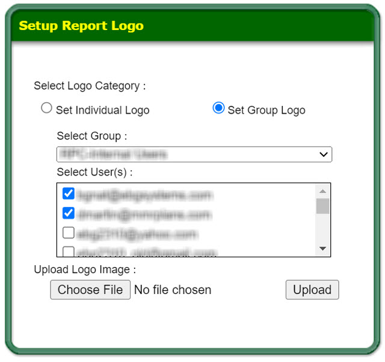385x362 pixels.
Task: Uncheck the first user checkbox in list
Action: coord(68,194)
